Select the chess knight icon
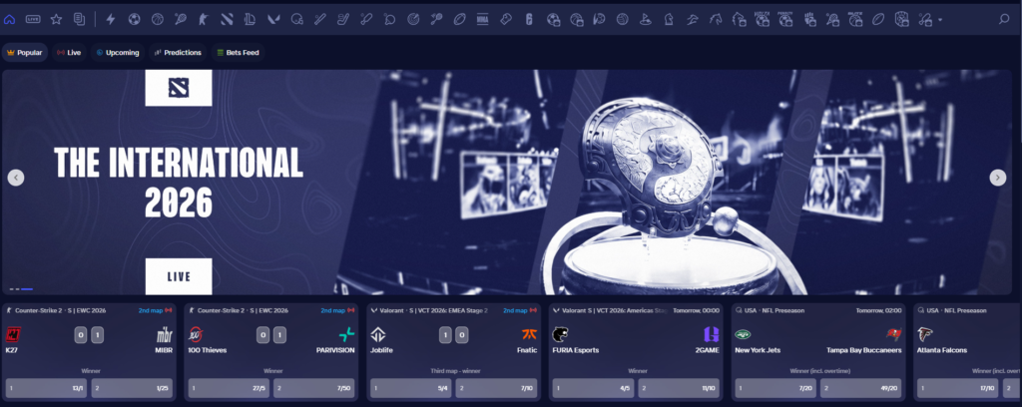1022x407 pixels. coord(669,20)
